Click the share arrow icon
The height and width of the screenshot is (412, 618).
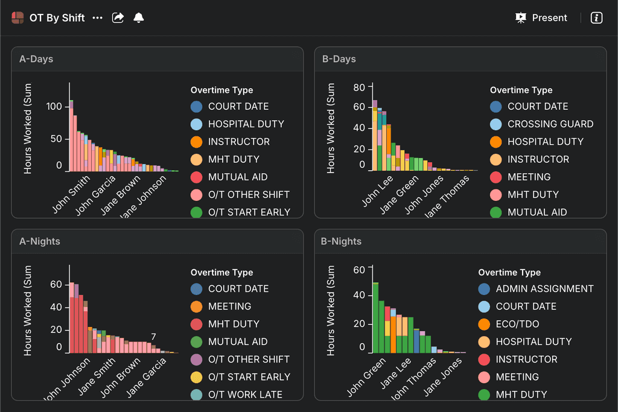point(118,18)
